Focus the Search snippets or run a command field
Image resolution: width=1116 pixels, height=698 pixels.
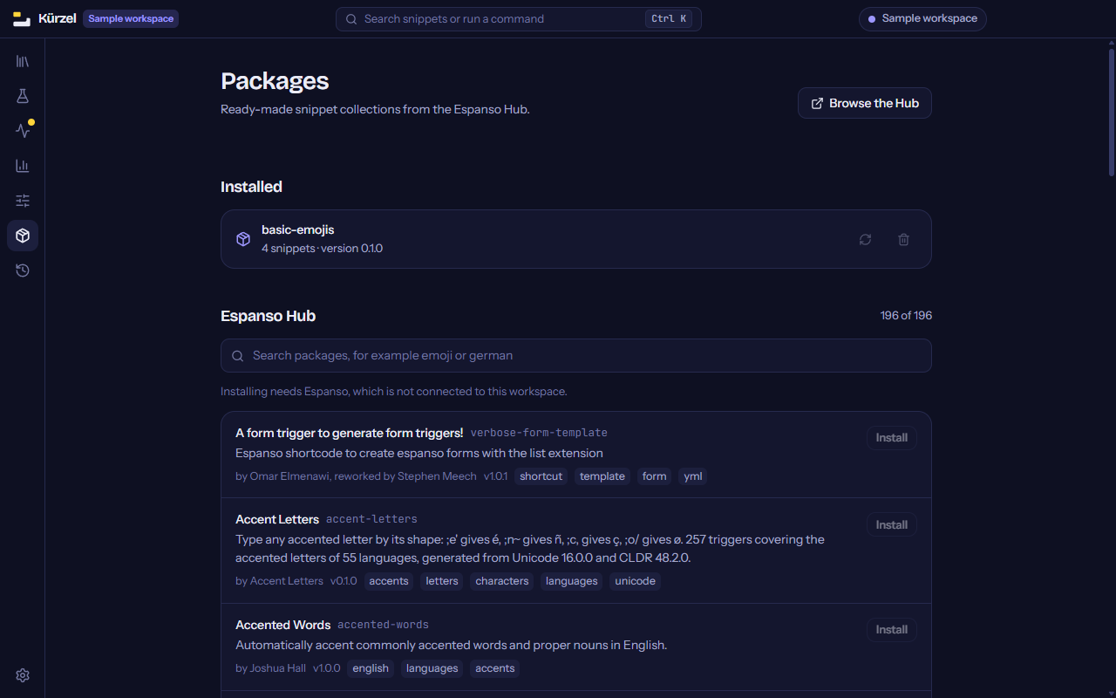coord(519,19)
